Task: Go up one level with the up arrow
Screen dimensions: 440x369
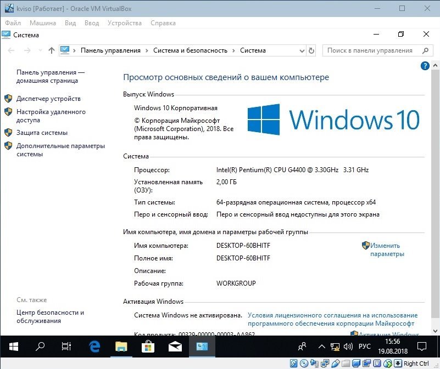Action: point(51,50)
